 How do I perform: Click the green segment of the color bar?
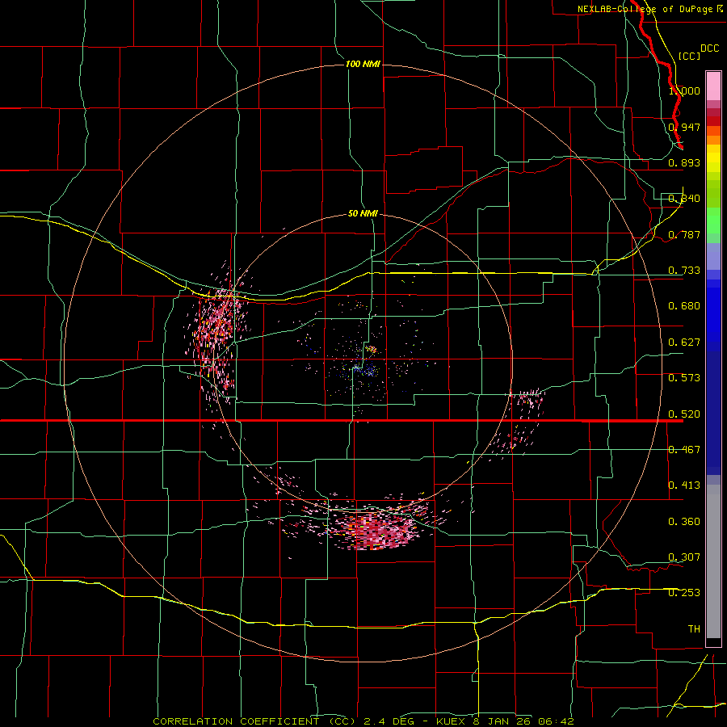coord(713,221)
